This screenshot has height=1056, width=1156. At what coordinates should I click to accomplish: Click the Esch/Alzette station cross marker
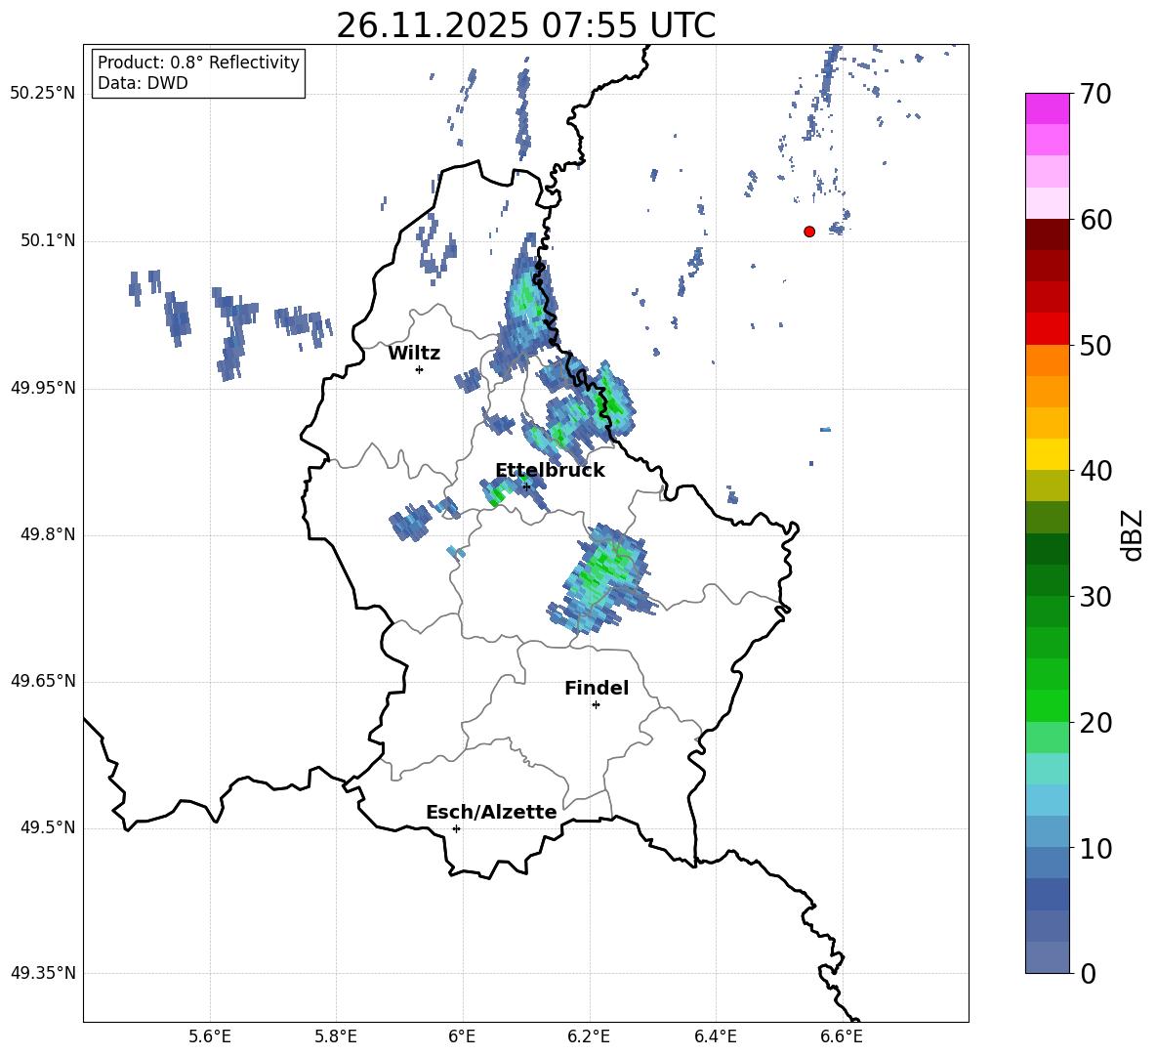tap(456, 828)
